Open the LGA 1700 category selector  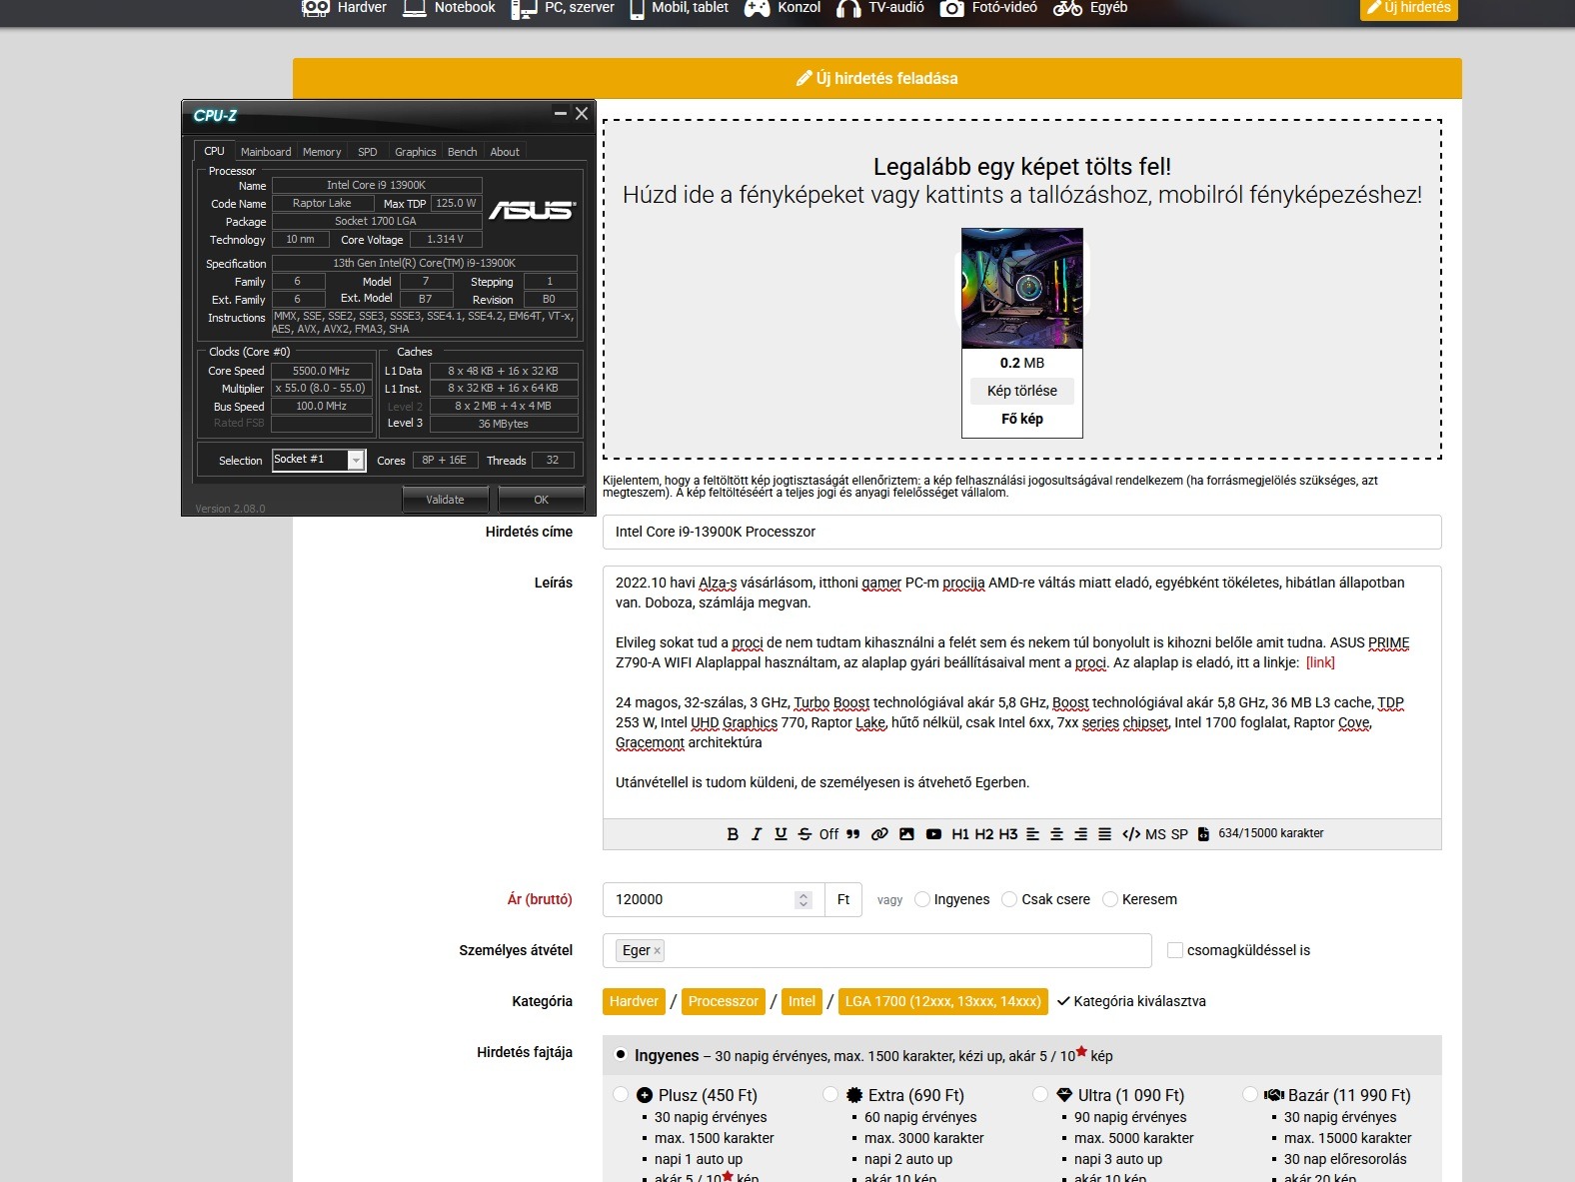(943, 1001)
